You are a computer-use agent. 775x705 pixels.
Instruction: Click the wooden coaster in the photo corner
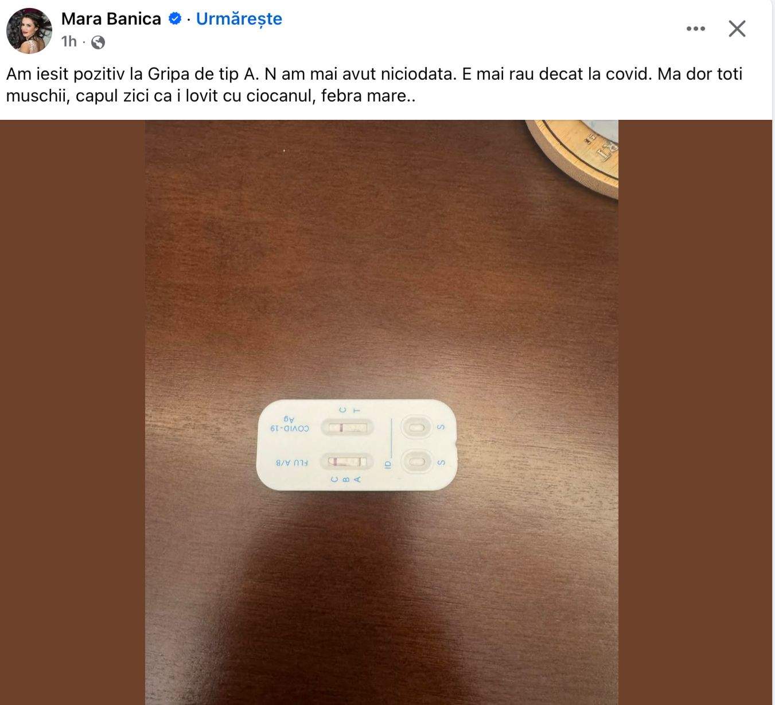(579, 153)
